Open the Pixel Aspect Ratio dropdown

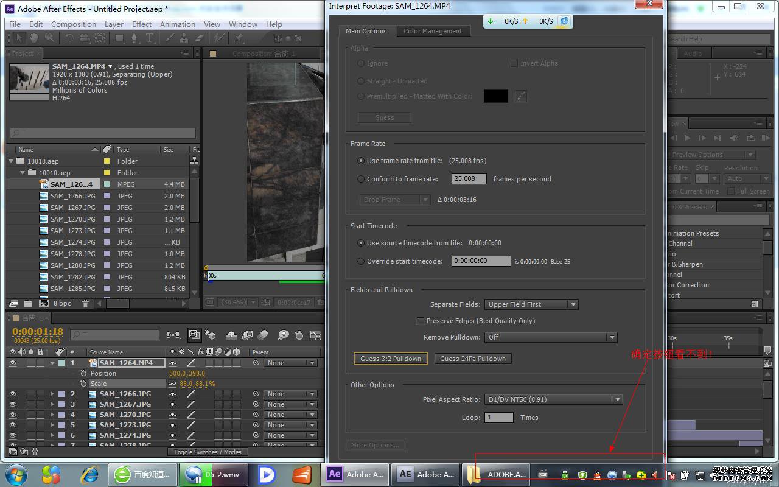pos(553,399)
